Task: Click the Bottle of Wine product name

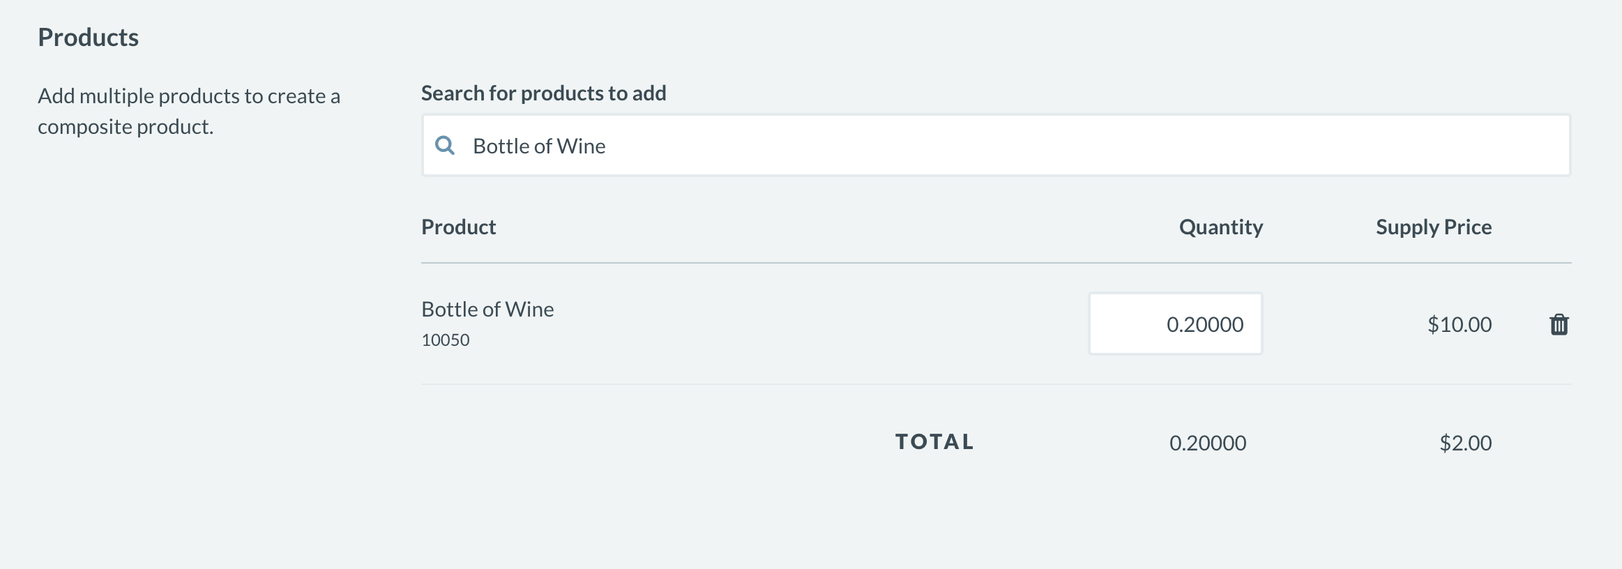Action: click(x=487, y=309)
